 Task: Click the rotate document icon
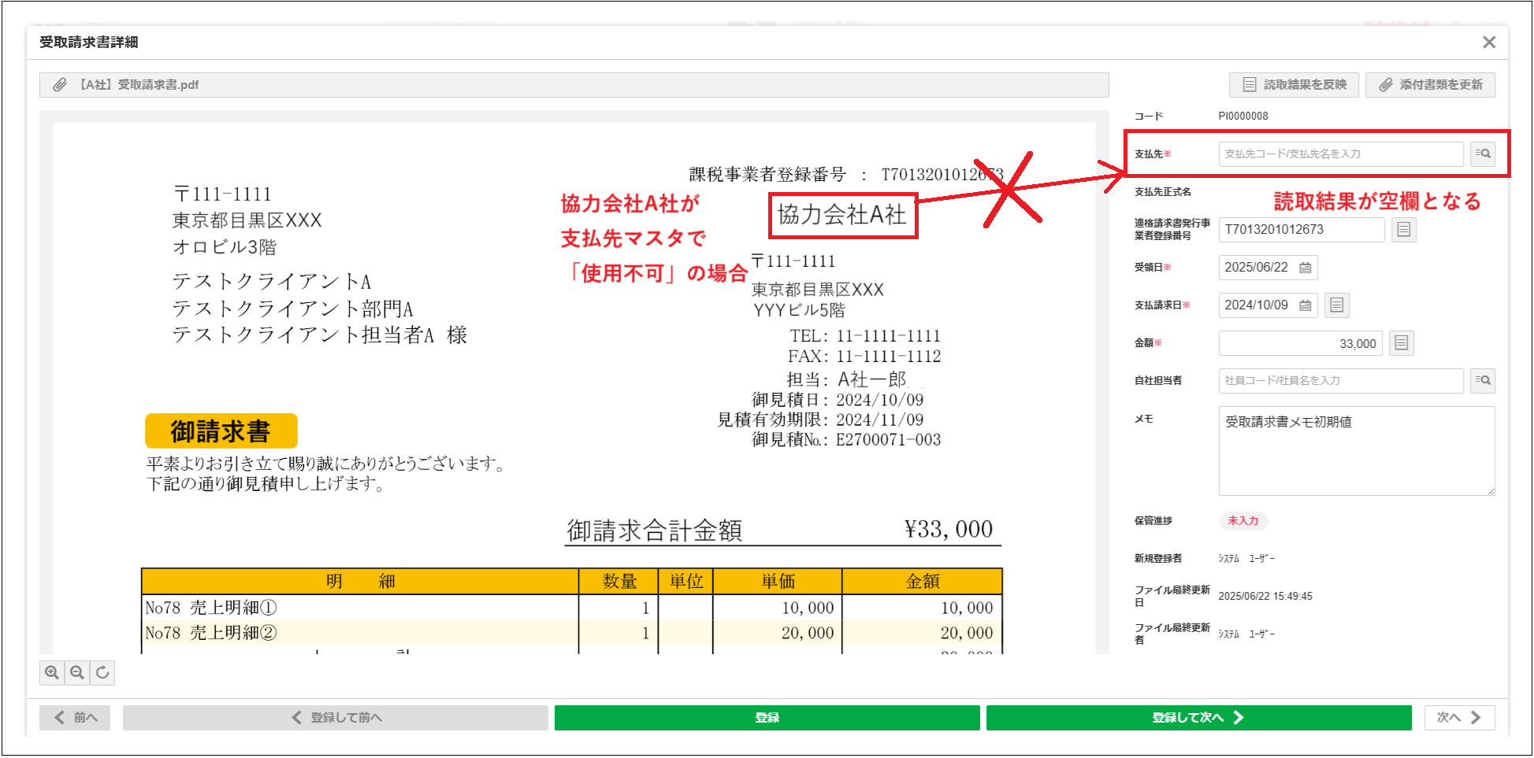[x=102, y=673]
